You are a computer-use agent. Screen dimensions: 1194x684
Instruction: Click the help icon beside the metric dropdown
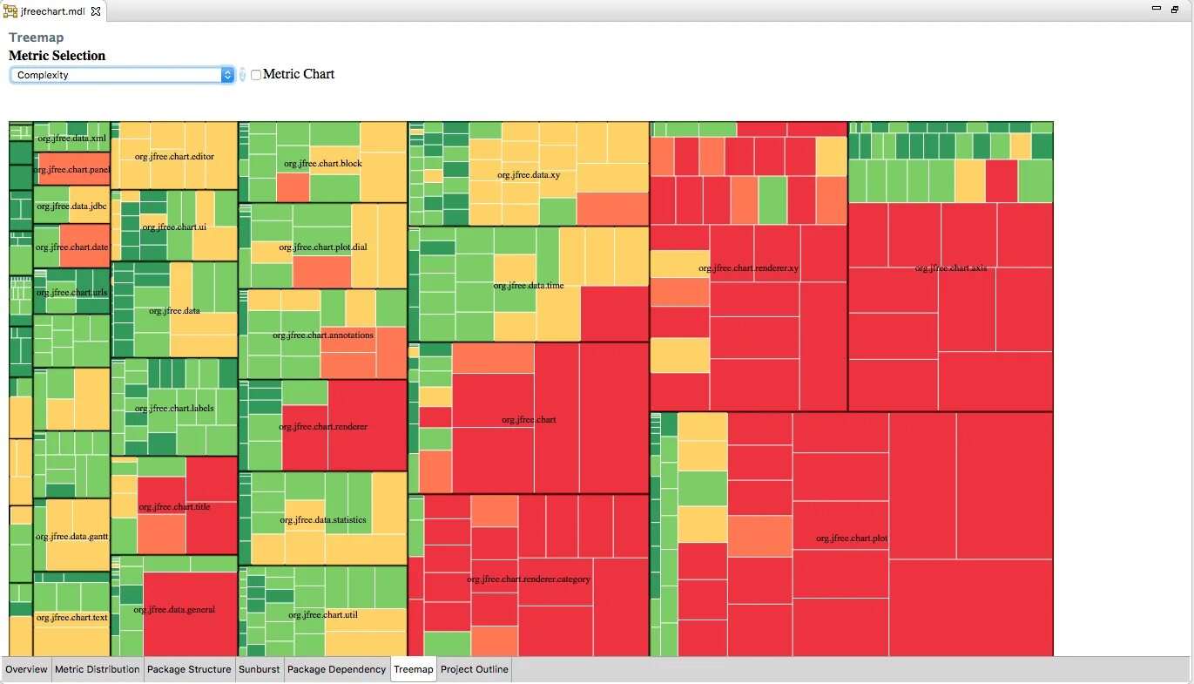pos(243,75)
